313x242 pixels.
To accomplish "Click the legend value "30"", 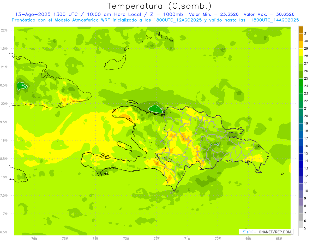I will tap(306, 41).
